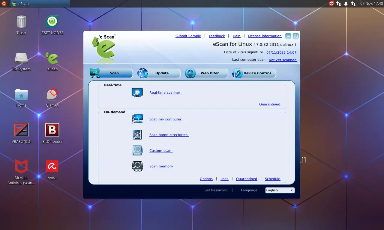Open the Language selection dropdown
The image size is (384, 230).
pos(279,190)
